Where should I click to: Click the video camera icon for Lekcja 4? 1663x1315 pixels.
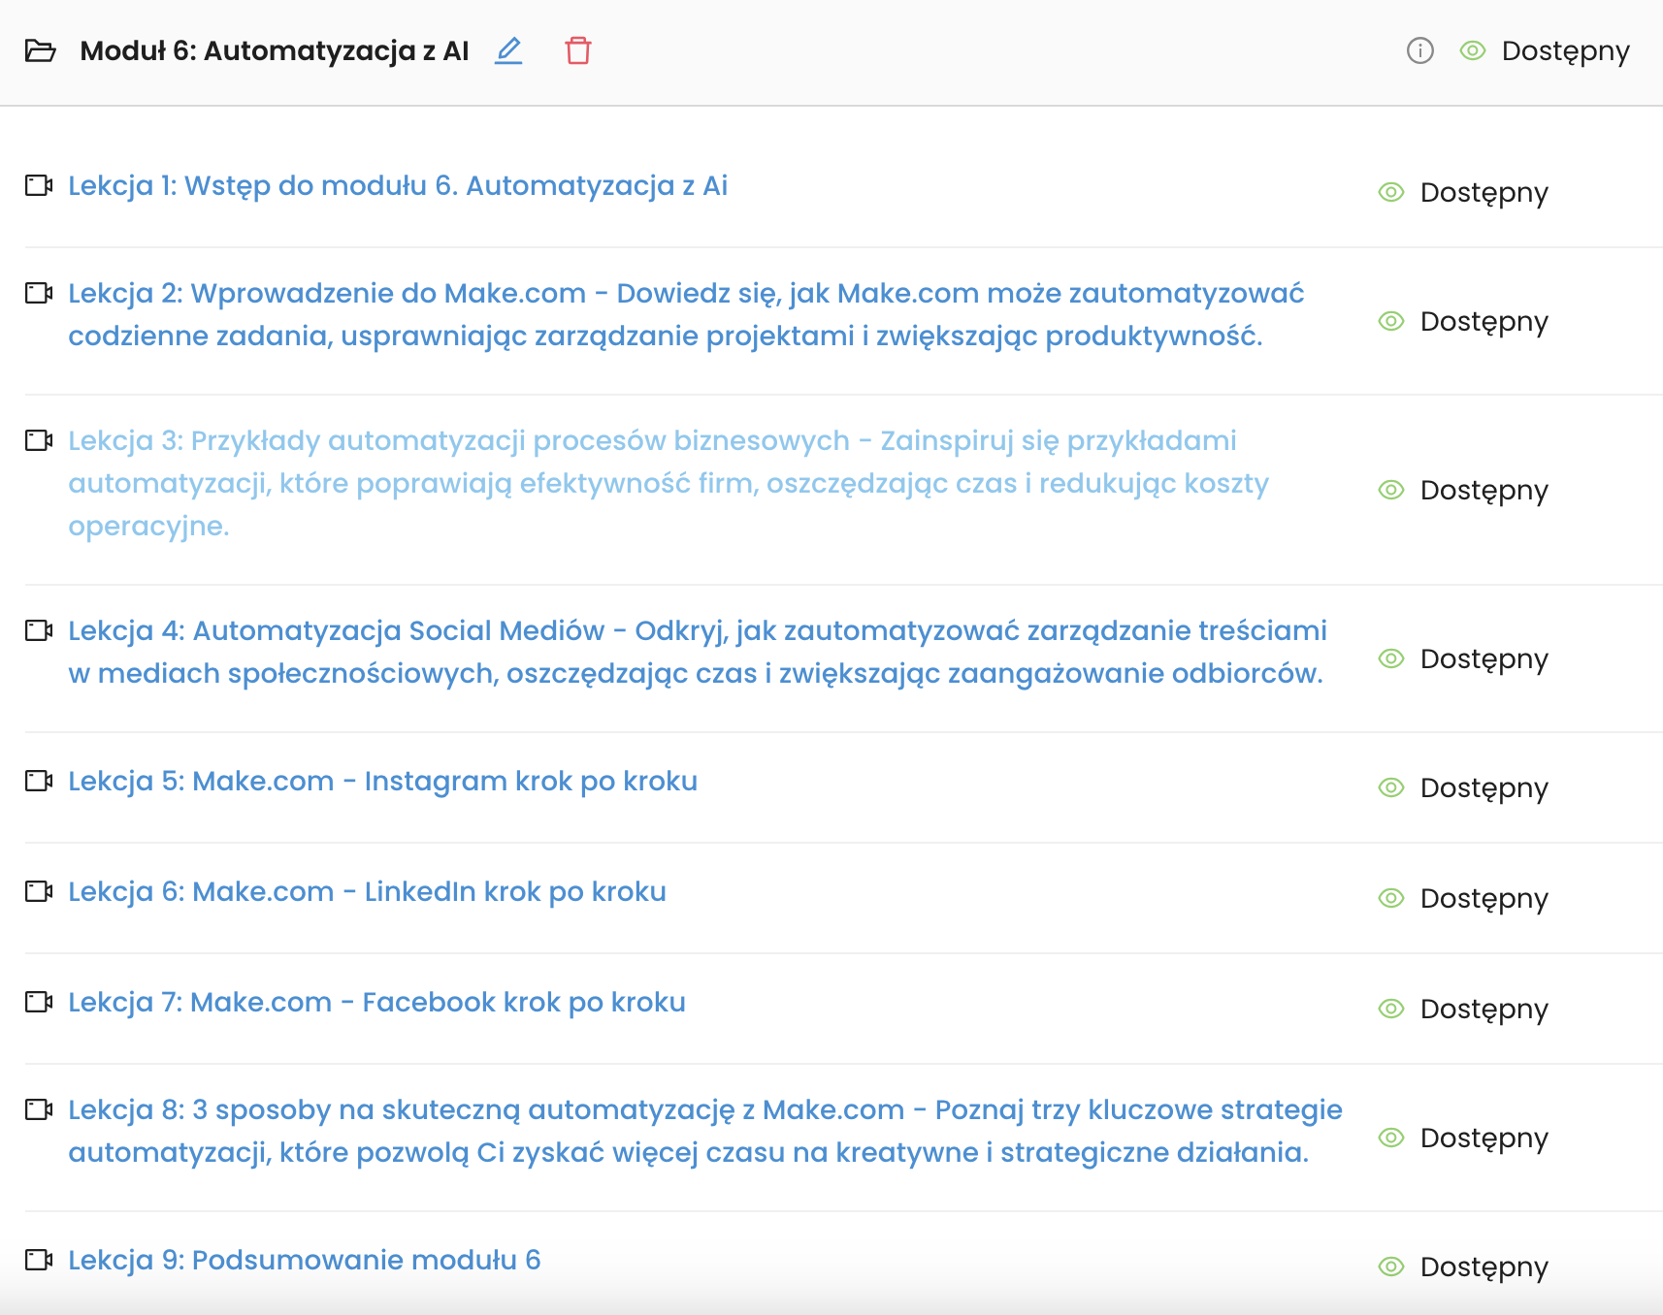tap(39, 630)
